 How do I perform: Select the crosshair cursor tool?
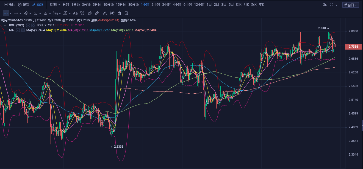click(x=6, y=13)
